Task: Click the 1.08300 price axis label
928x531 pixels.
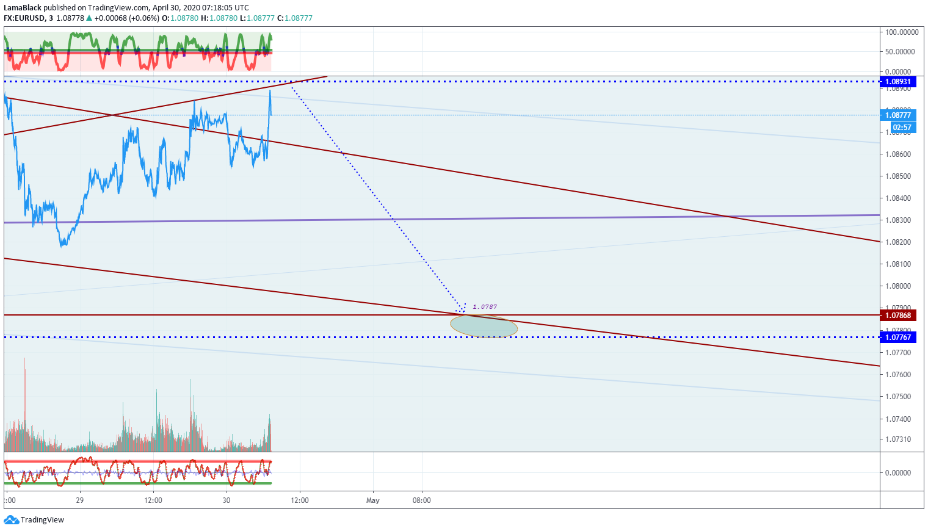Action: pos(898,220)
